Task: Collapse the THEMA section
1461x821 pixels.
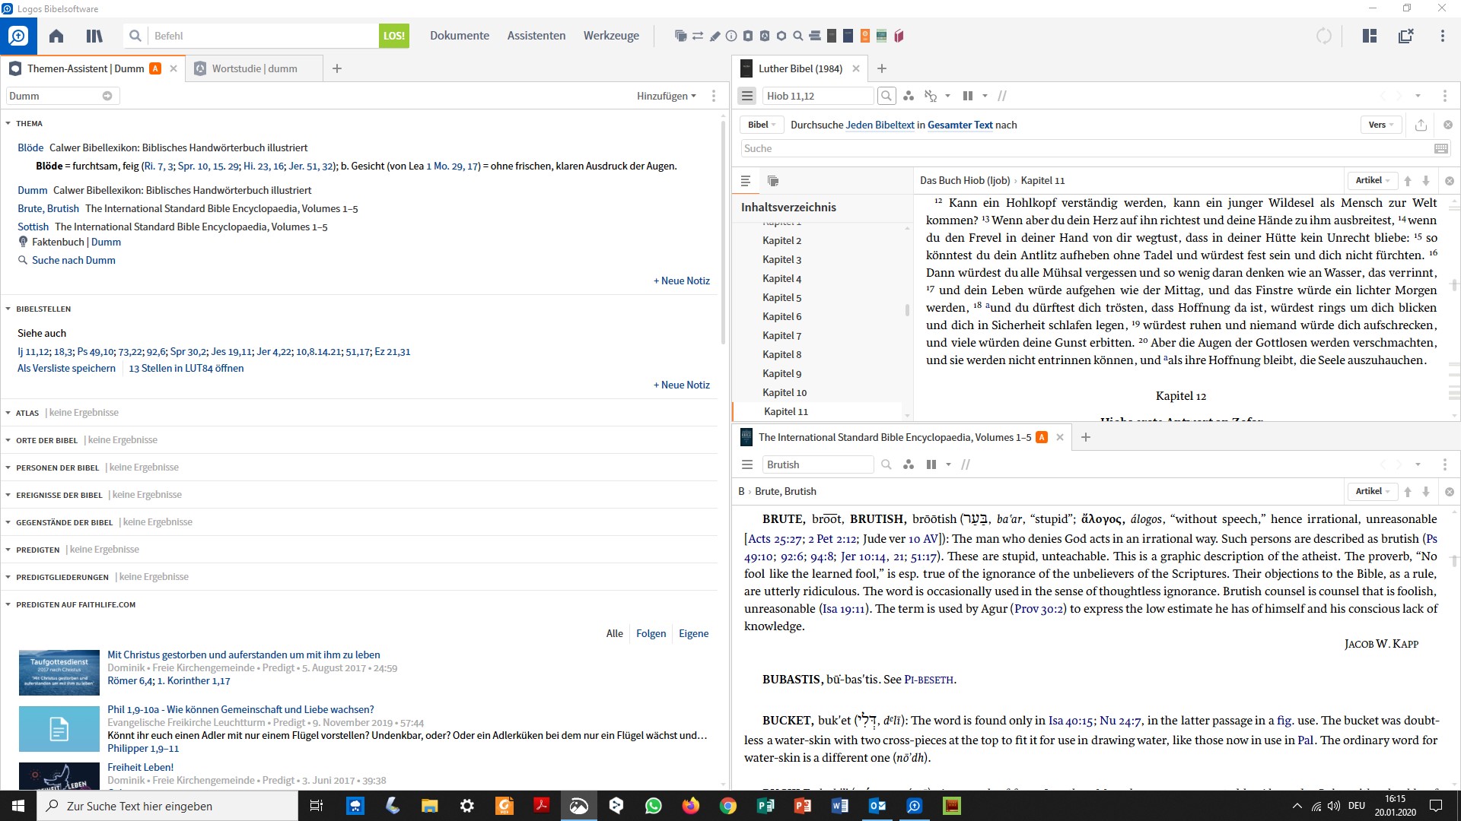Action: (8, 123)
